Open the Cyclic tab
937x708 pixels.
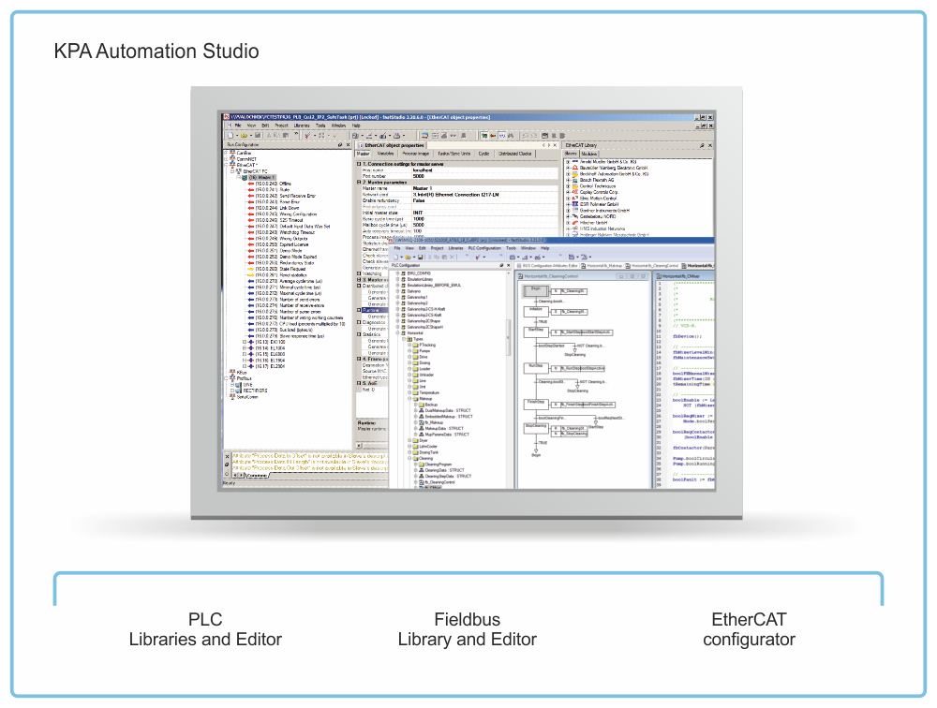(x=484, y=155)
